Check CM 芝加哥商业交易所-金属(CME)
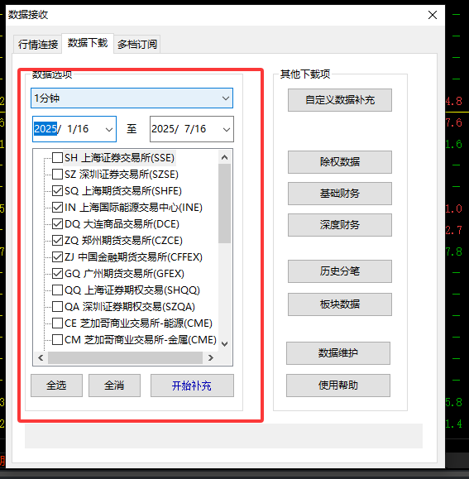The width and height of the screenshot is (469, 479). click(x=57, y=339)
